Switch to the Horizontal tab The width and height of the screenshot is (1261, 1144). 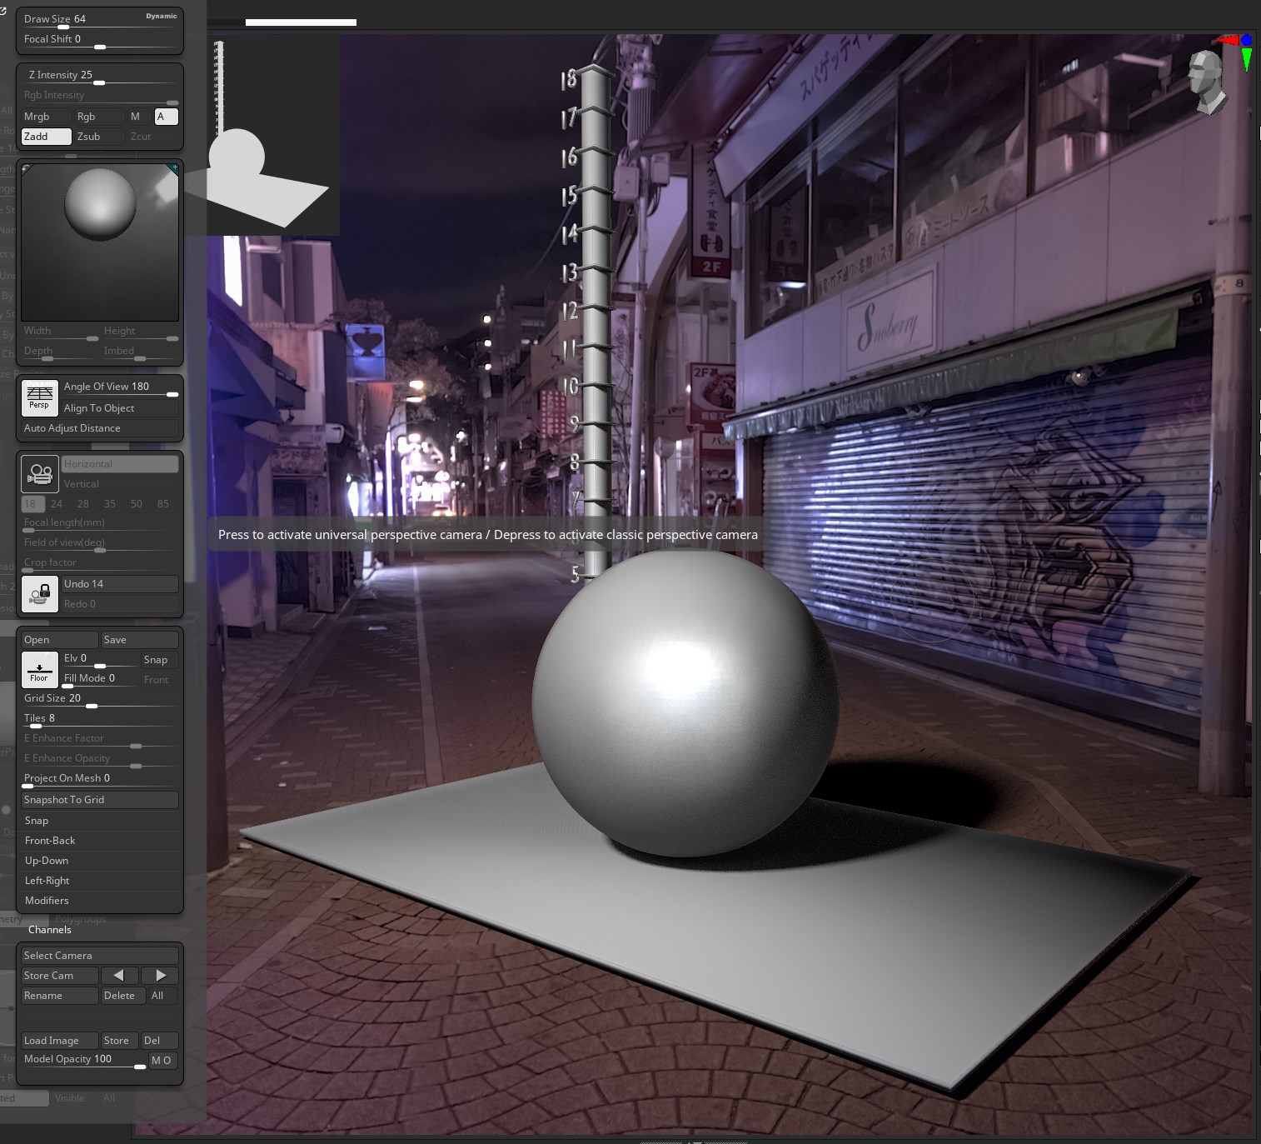[119, 463]
